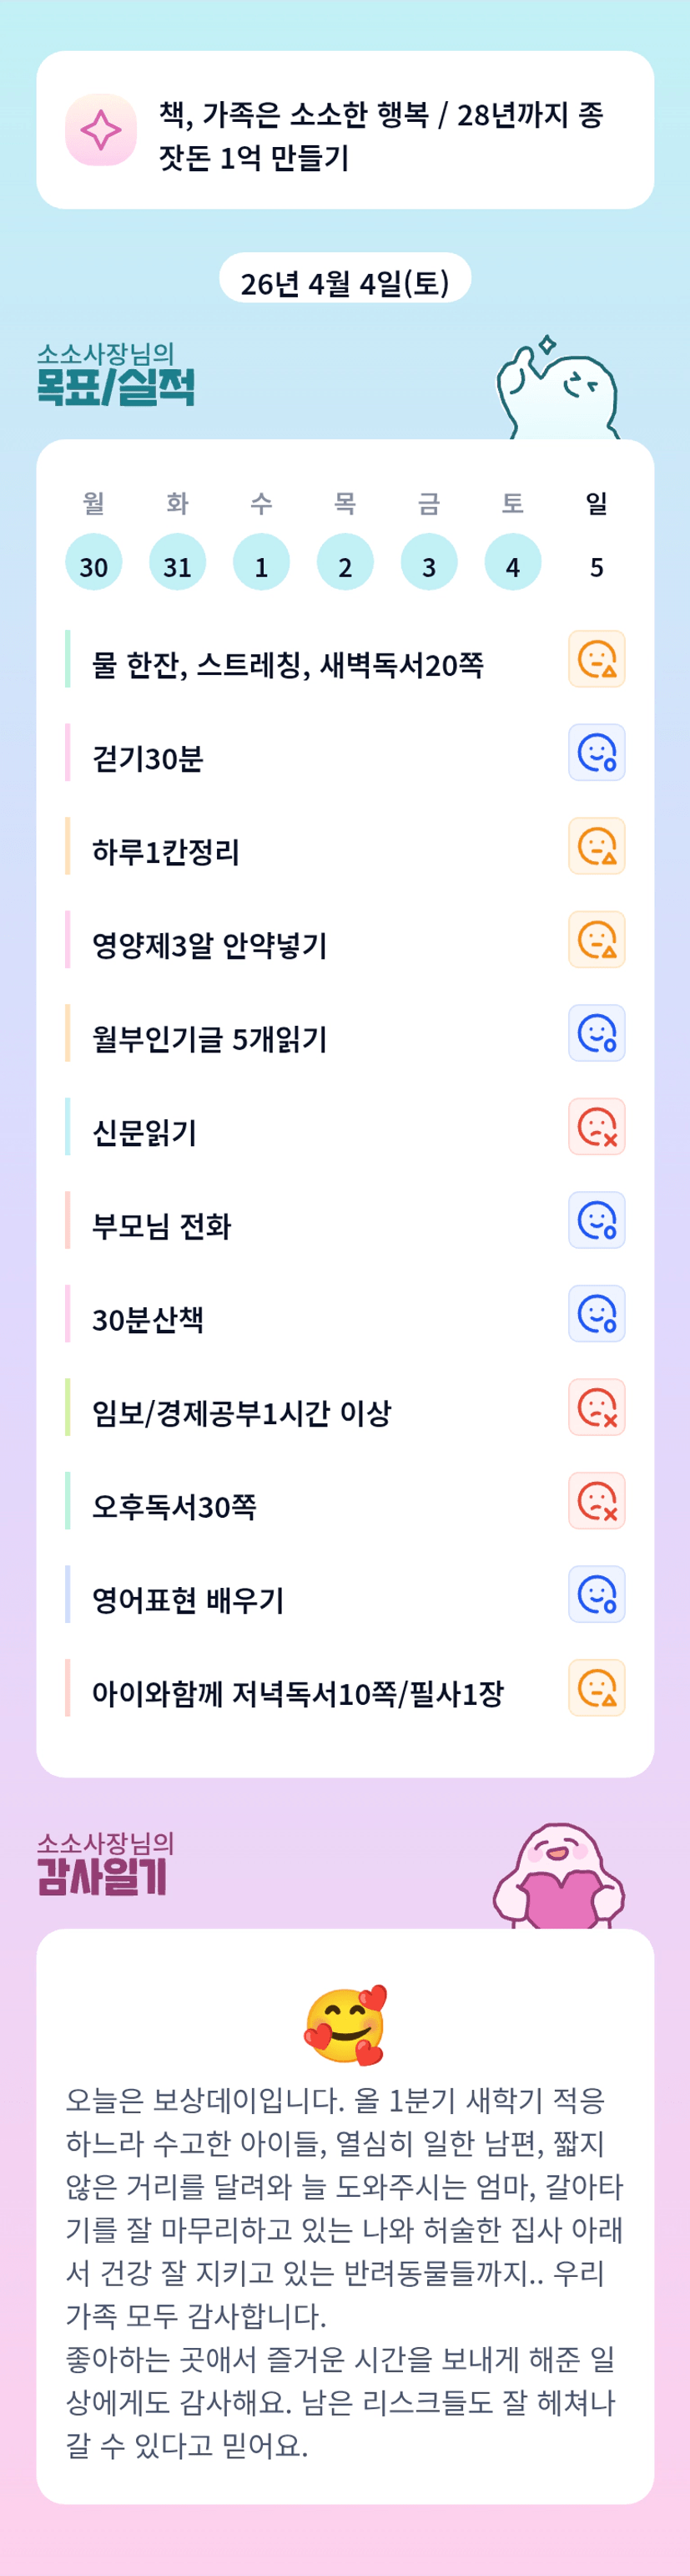Tap the red sad face for 신문읽기
Screen dimensions: 690x2576
click(596, 1127)
